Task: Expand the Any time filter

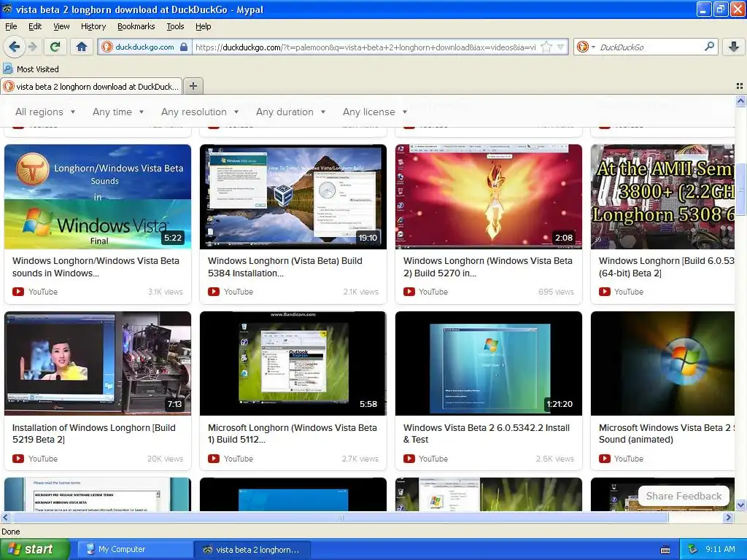Action: (118, 112)
